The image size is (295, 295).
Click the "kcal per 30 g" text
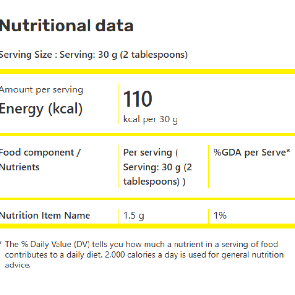pos(150,119)
